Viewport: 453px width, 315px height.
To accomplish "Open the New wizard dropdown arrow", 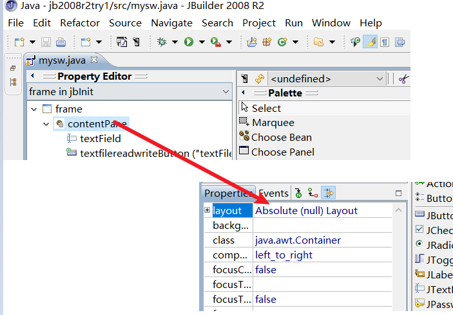I will (32, 42).
